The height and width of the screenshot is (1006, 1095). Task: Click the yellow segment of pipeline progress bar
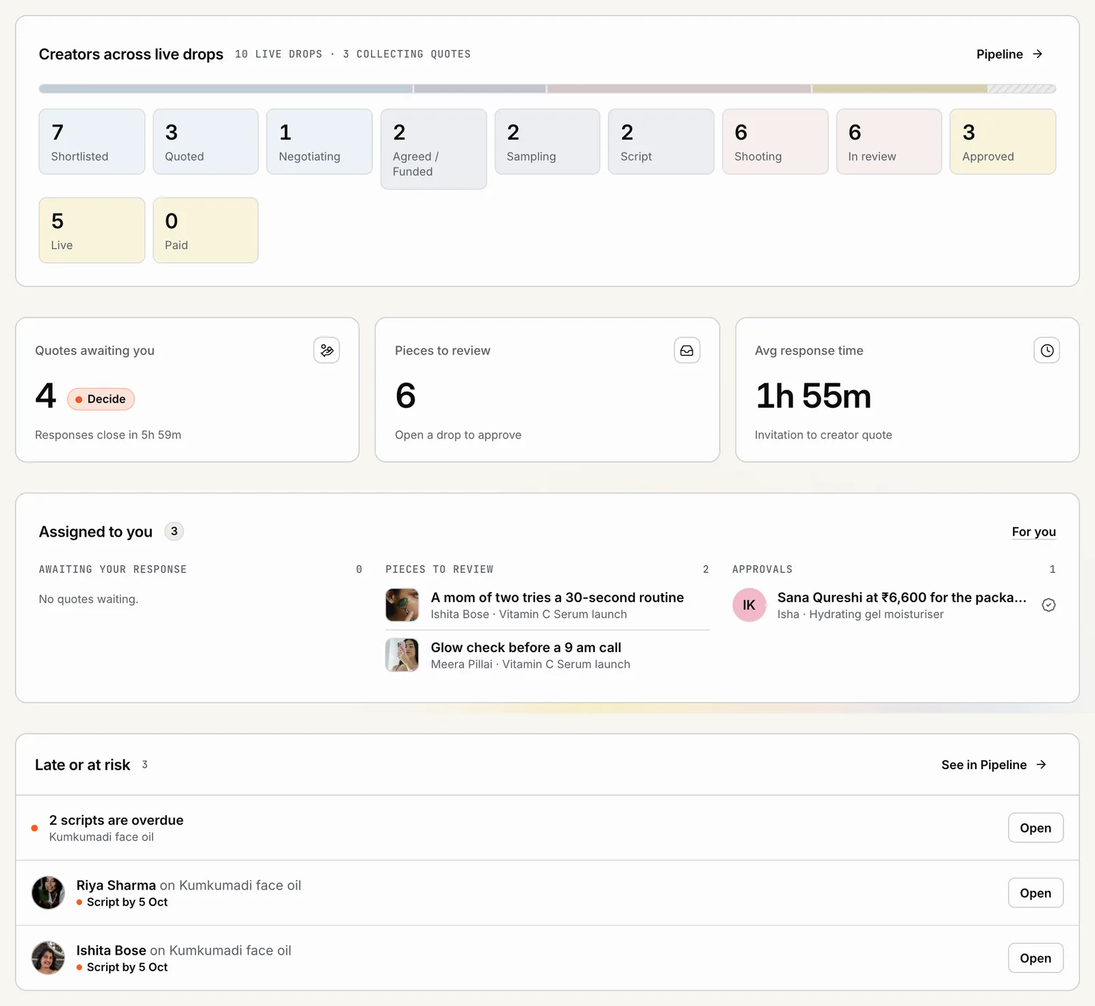pyautogui.click(x=900, y=88)
